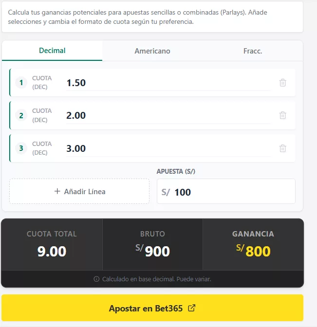The image size is (317, 327).
Task: Select the Americano odds format tab
Action: pos(152,51)
